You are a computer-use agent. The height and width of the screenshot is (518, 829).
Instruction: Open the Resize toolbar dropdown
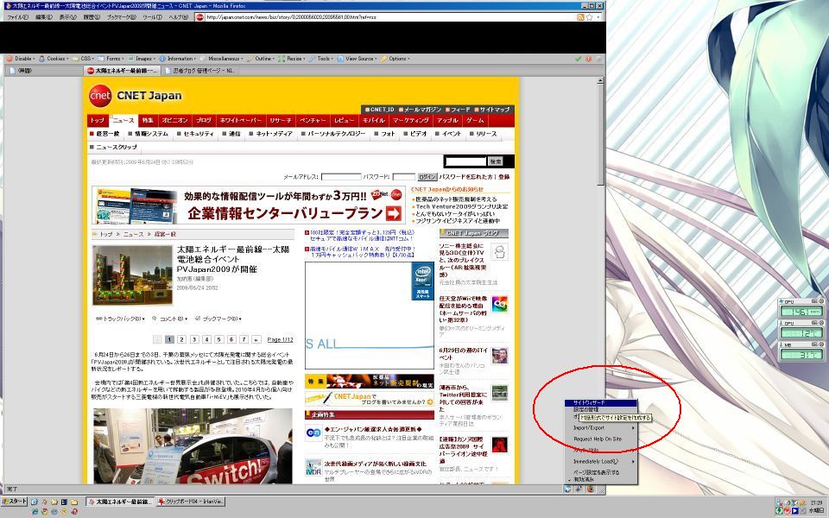point(292,59)
